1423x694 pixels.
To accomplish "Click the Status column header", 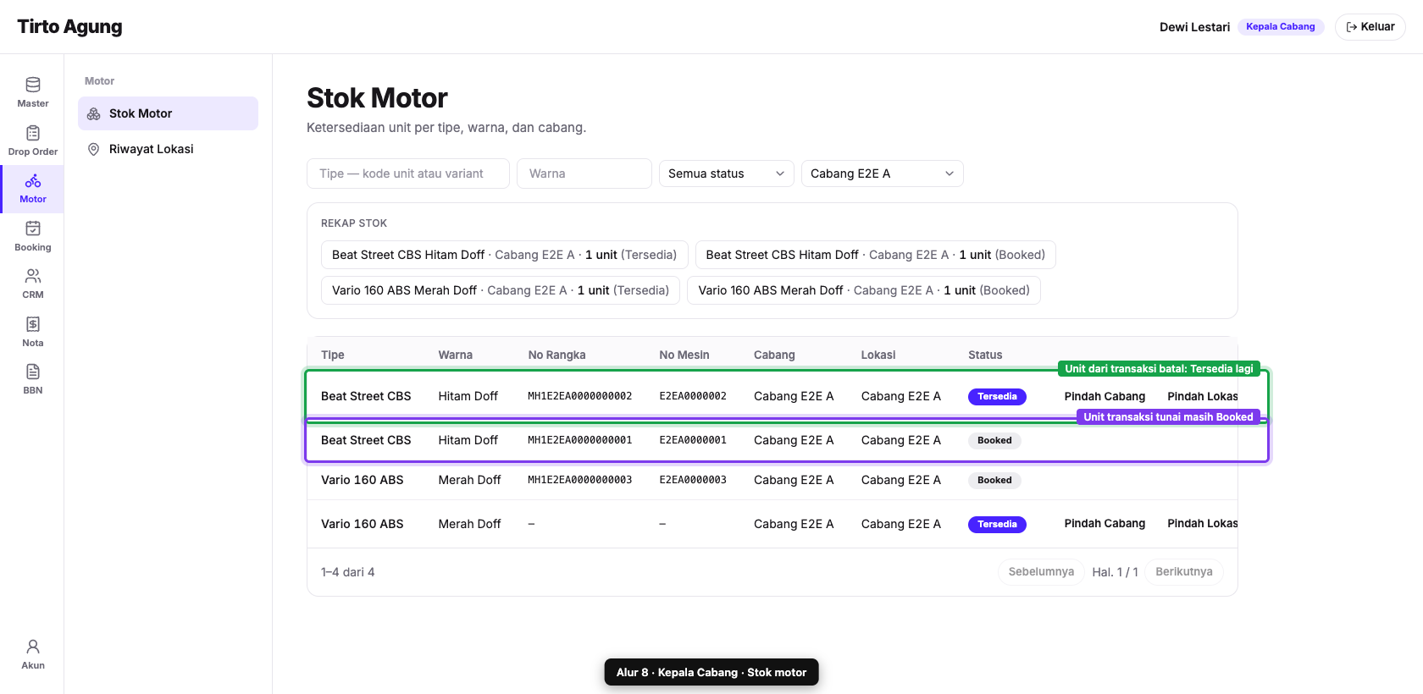I will pos(985,355).
